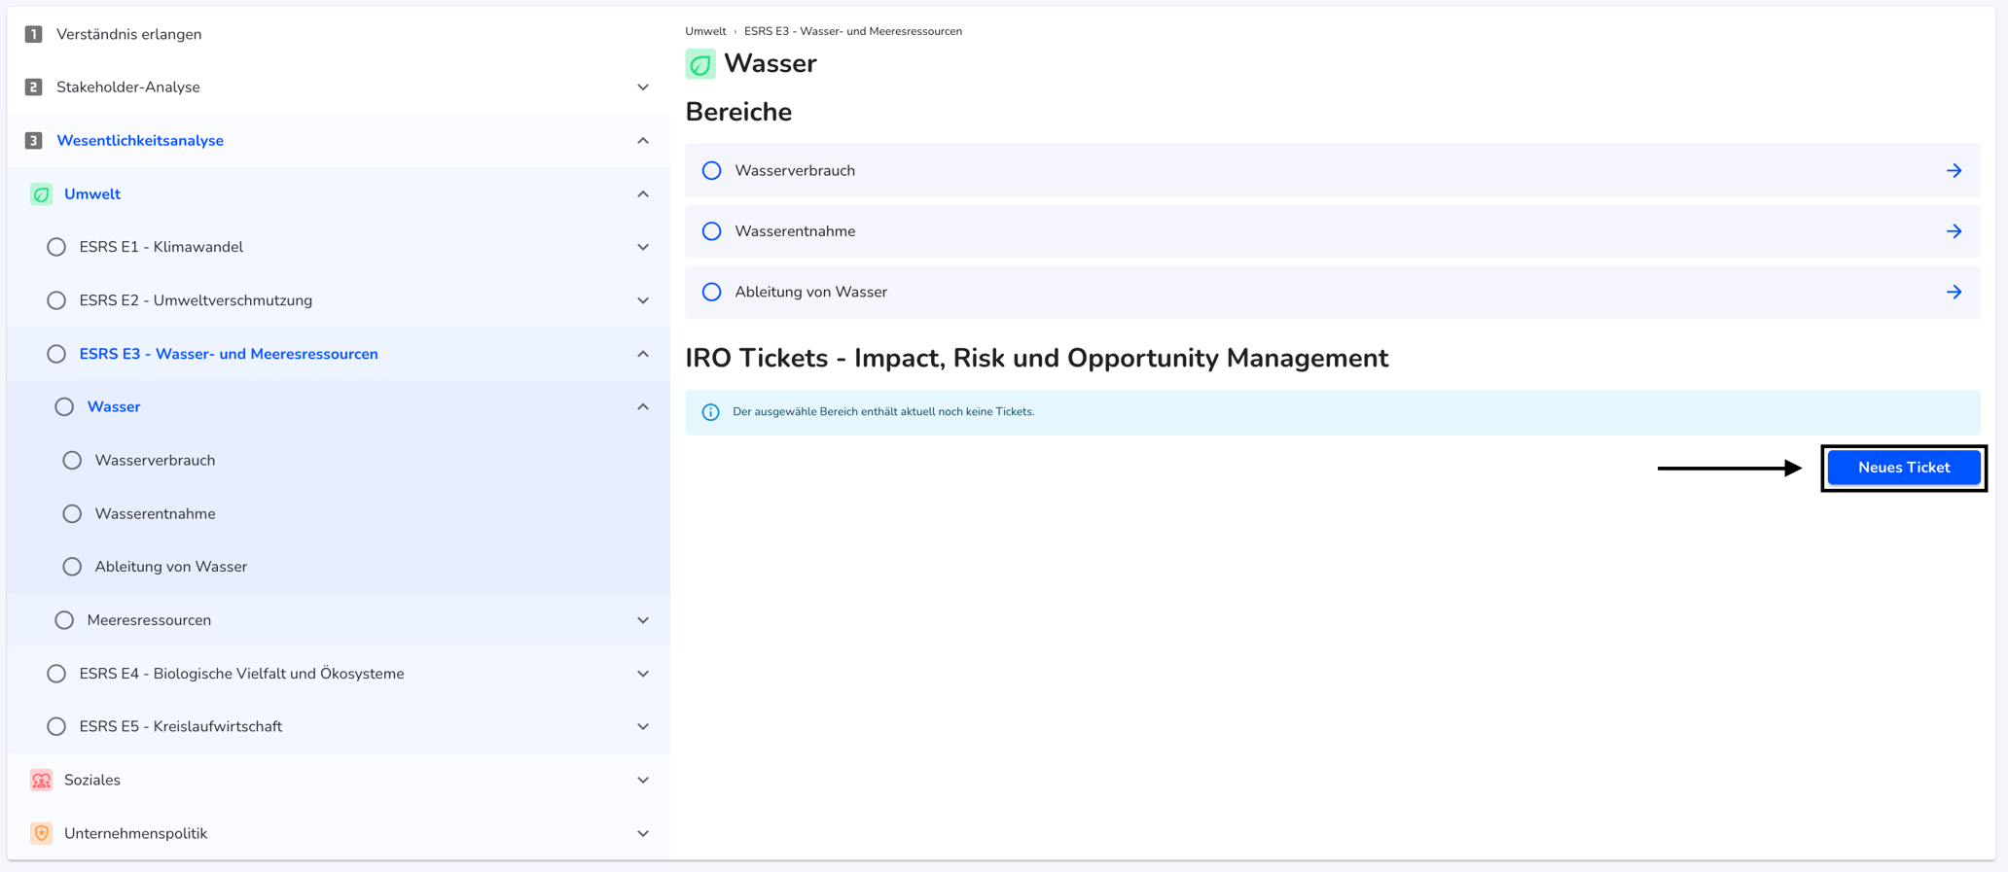Follow the Umwelt breadcrumb link

(x=705, y=31)
